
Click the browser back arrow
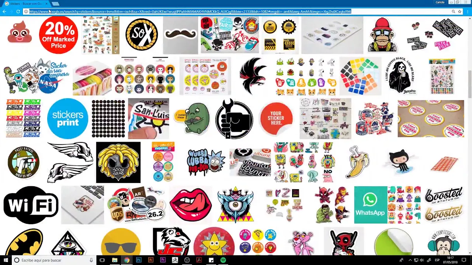pos(4,11)
